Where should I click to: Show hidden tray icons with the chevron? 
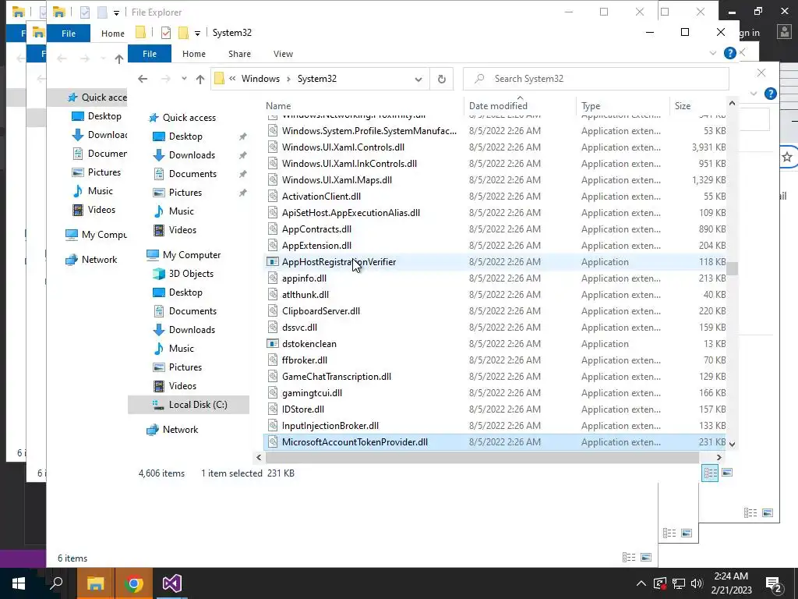click(x=641, y=583)
